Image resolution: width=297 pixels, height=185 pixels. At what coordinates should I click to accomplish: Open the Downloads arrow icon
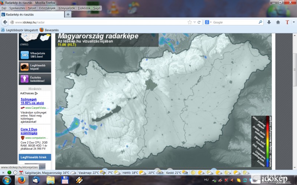click(269, 22)
